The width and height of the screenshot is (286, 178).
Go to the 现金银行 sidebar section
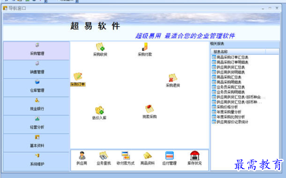point(37,106)
